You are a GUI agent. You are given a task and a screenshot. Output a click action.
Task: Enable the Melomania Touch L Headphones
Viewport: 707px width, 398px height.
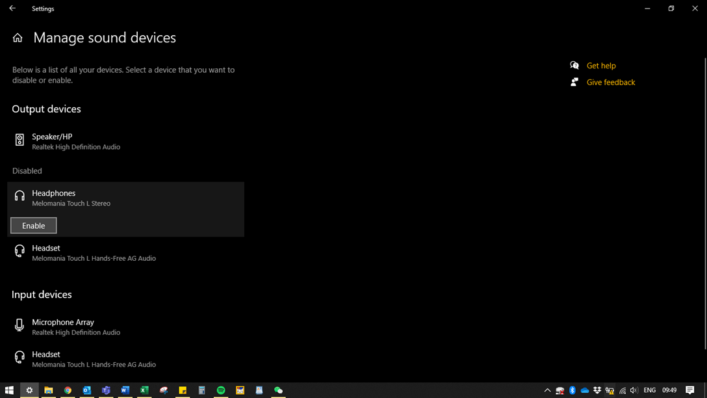[33, 226]
